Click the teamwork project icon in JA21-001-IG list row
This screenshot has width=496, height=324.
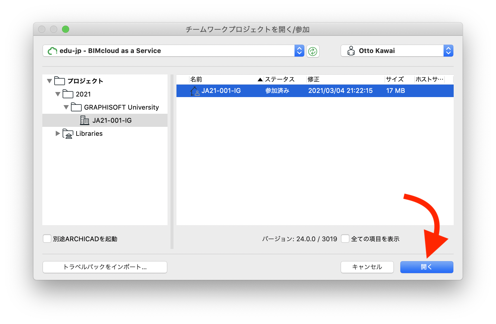[195, 91]
